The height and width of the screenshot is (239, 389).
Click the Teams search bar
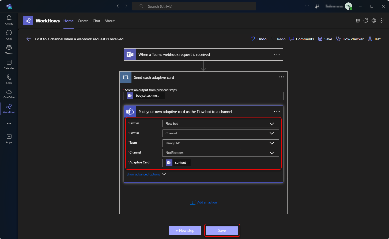[x=194, y=6]
